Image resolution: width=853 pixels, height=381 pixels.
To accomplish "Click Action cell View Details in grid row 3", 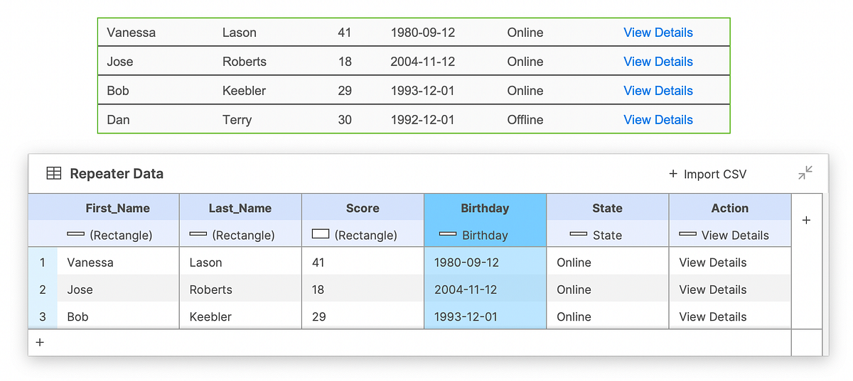I will pyautogui.click(x=729, y=316).
